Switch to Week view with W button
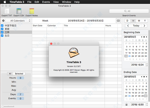Screen dimensions: 150x108 click(x=133, y=21)
